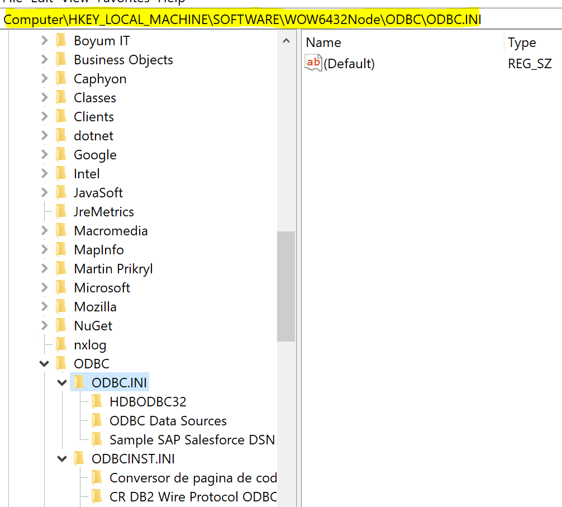The height and width of the screenshot is (507, 562).
Task: Select the CR DB2 Wire Protocol ODBC key
Action: [x=193, y=497]
